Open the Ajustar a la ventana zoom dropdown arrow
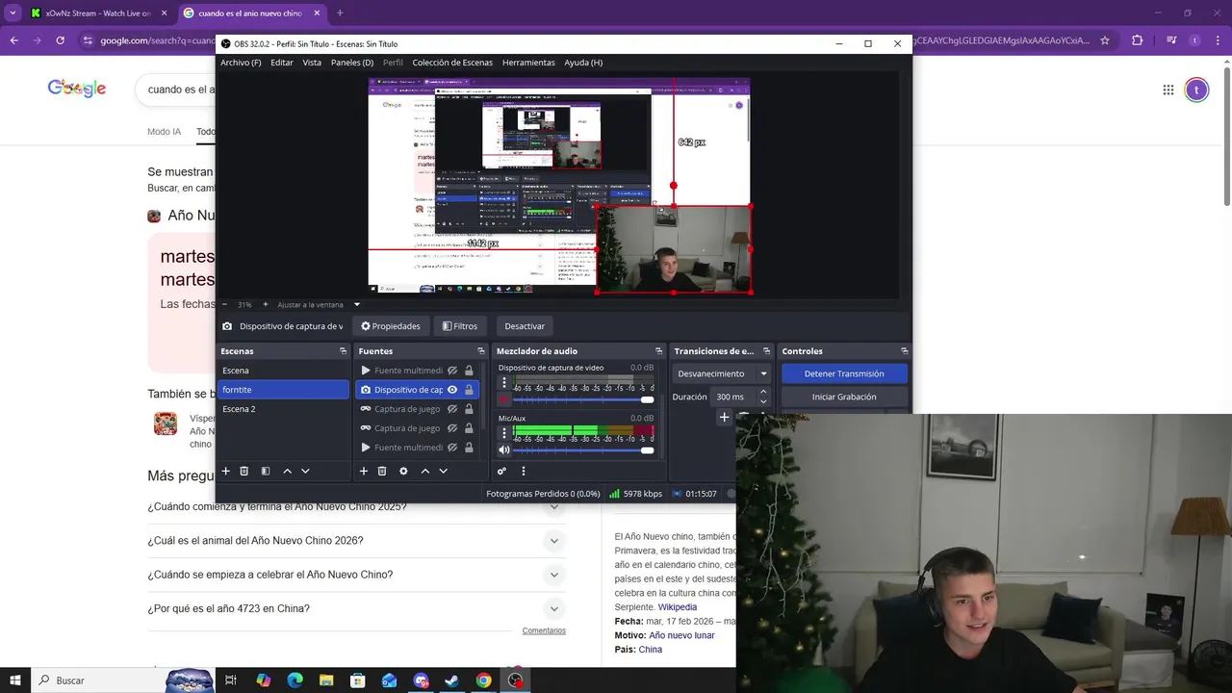Viewport: 1232px width, 693px height. (356, 304)
